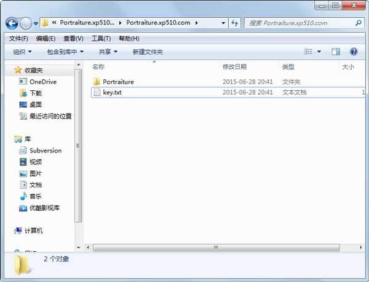The width and height of the screenshot is (369, 282).
Task: Click the 库 libraries icon
Action: click(18, 139)
